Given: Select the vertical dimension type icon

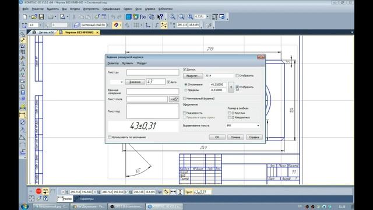Looking at the screenshot, I should coord(180,192).
